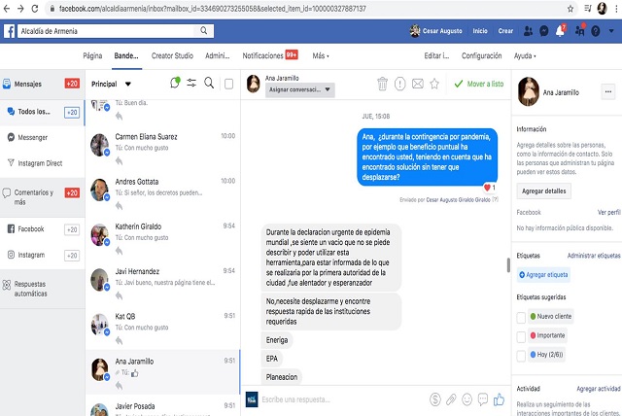
Task: Open Javi Hernandez conversation
Action: [162, 283]
